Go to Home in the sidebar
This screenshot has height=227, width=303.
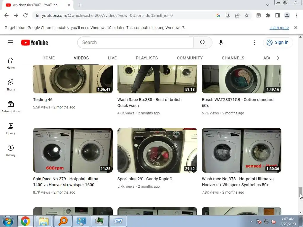pos(11,63)
